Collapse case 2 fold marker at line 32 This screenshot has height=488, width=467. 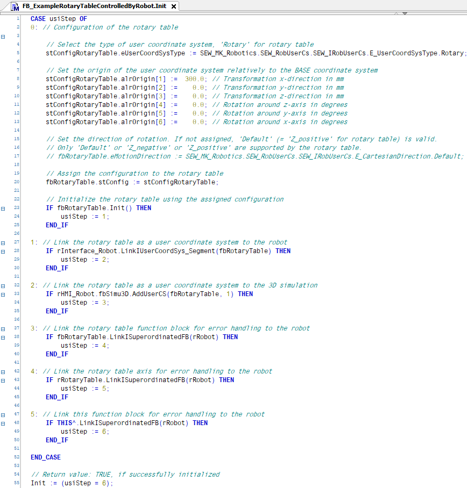(3, 285)
